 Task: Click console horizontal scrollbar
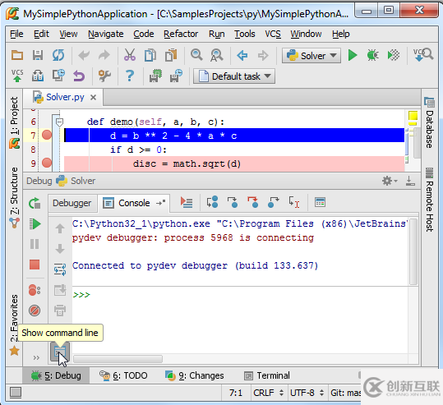click(118, 359)
